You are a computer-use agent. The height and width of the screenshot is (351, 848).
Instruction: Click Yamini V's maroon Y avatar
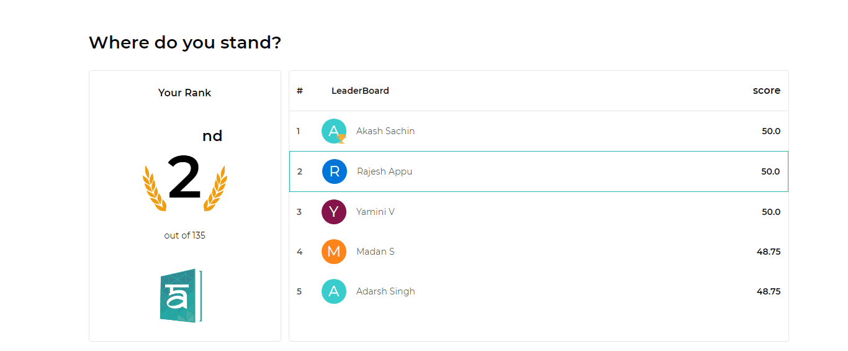coord(334,212)
